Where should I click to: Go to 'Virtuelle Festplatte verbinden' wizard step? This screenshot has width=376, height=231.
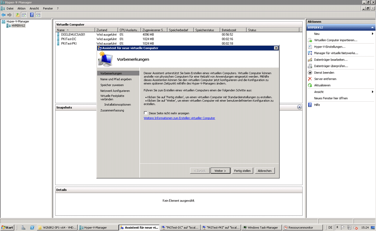[x=112, y=97]
